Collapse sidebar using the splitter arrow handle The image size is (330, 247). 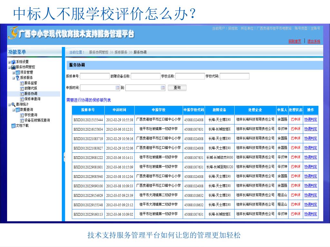pyautogui.click(x=64, y=157)
